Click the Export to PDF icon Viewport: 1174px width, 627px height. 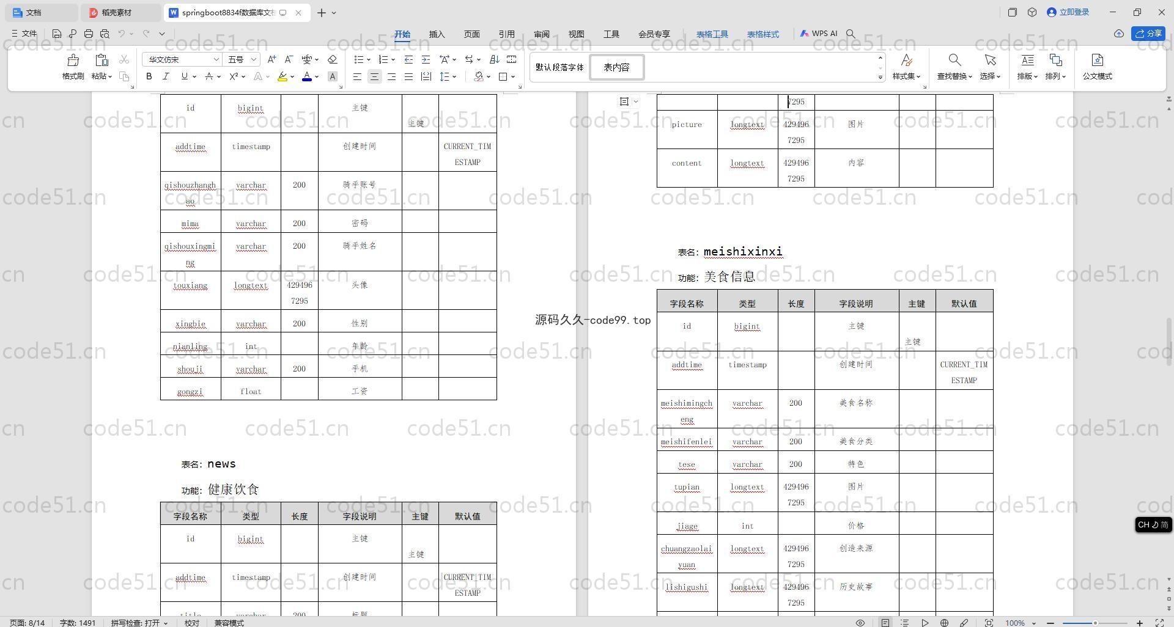(x=73, y=34)
